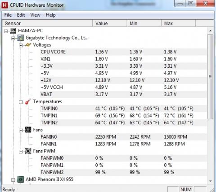The width and height of the screenshot is (216, 192).
Task: Click the CPUID HWMonitor title bar icon
Action: click(4, 5)
